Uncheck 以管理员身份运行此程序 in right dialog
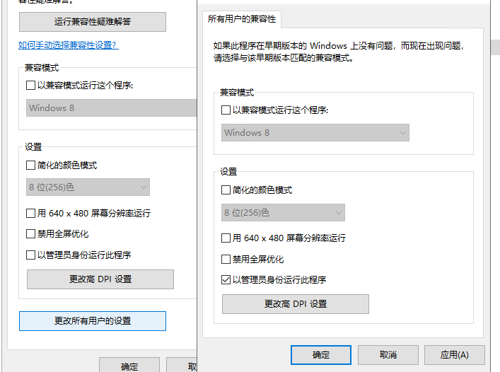 click(x=226, y=279)
